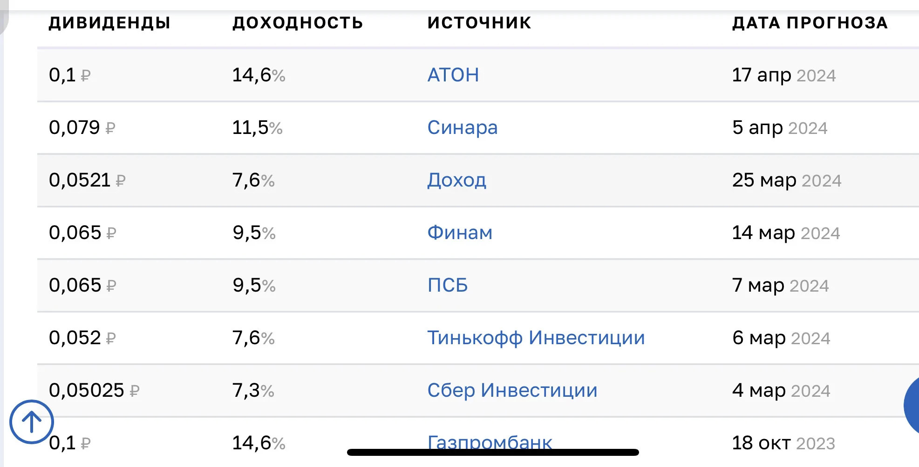Screen dimensions: 919x467
Task: Open the Финам source link
Action: [x=460, y=233]
